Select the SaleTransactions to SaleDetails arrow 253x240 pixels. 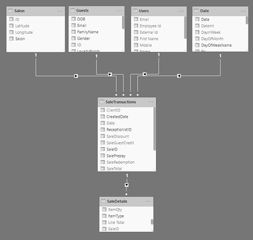pos(126,185)
